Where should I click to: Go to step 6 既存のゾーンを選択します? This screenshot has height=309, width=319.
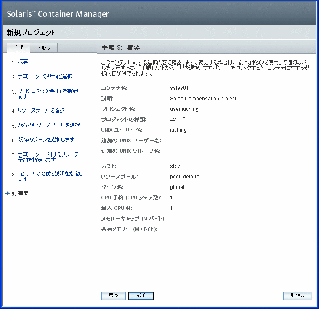pyautogui.click(x=46, y=140)
